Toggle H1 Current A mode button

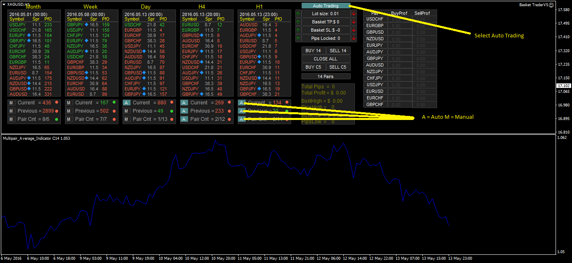[x=242, y=103]
